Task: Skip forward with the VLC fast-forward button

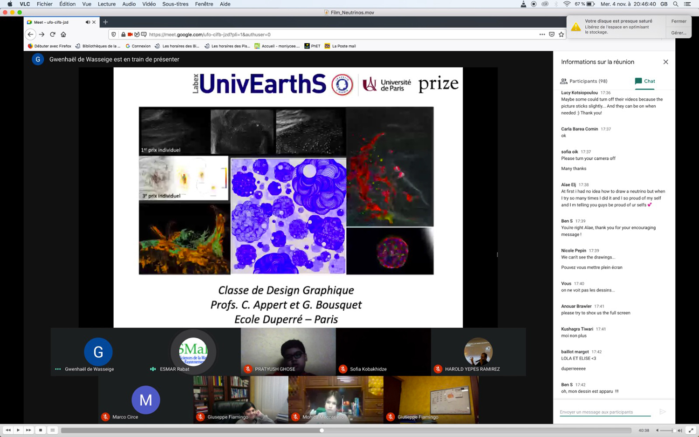Action: pos(28,430)
